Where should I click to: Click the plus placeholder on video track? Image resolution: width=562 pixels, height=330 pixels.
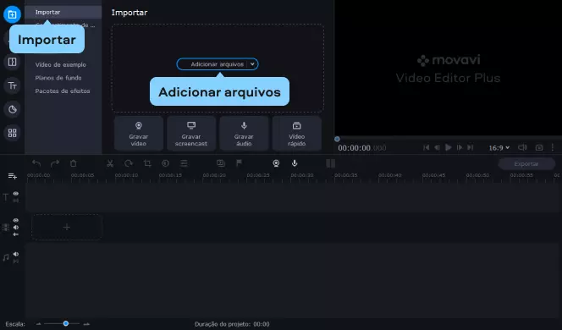(x=67, y=227)
